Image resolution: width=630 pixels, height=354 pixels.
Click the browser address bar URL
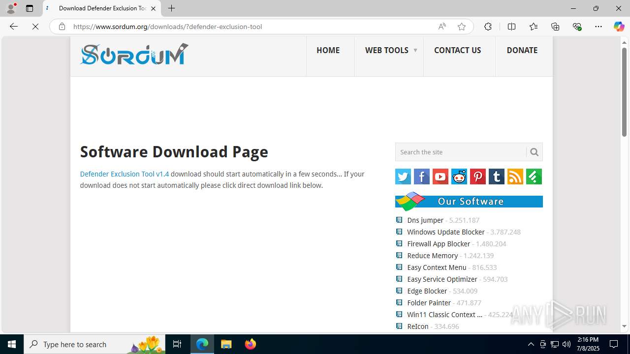(x=167, y=27)
